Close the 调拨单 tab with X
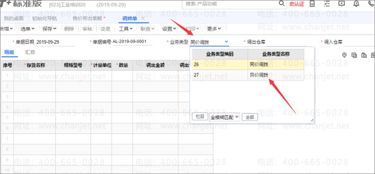 pos(143,18)
